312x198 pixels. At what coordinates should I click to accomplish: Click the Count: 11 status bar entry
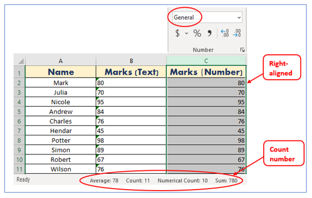[138, 181]
